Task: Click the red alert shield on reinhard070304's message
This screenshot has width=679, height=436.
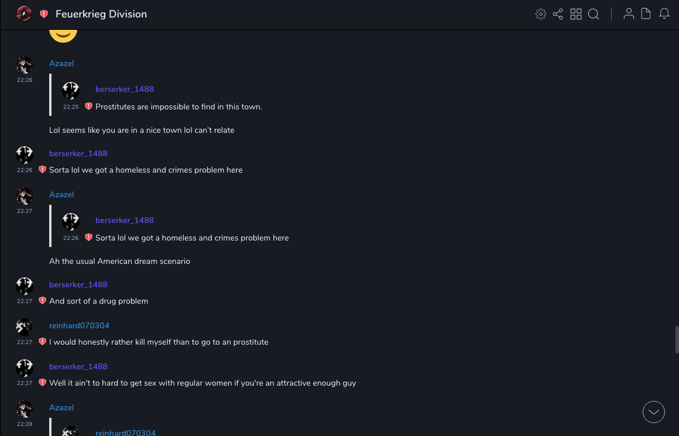Action: coord(42,342)
